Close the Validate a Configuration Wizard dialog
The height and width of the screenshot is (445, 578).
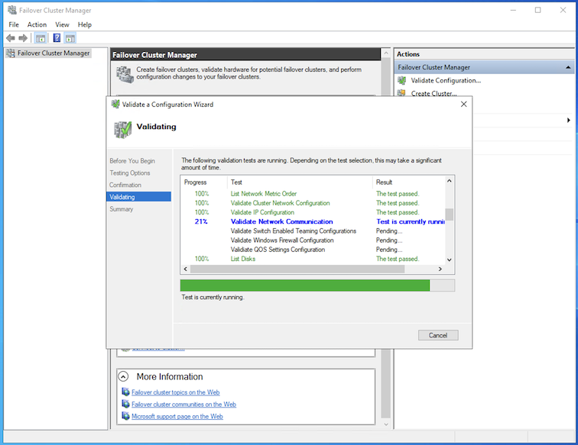click(464, 104)
